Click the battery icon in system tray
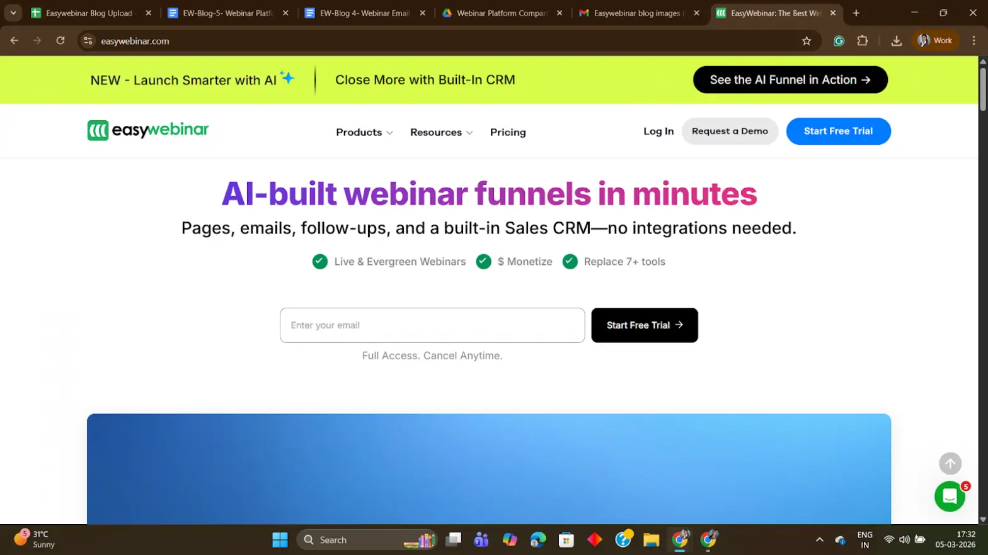The image size is (988, 555). click(920, 540)
